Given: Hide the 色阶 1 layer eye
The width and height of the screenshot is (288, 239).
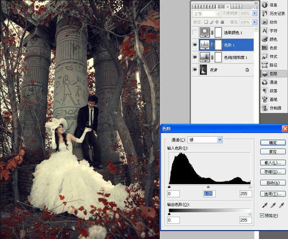Looking at the screenshot, I should 195,45.
